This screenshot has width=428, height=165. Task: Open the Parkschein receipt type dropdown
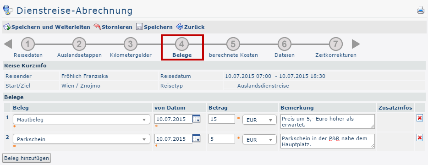[x=82, y=139]
